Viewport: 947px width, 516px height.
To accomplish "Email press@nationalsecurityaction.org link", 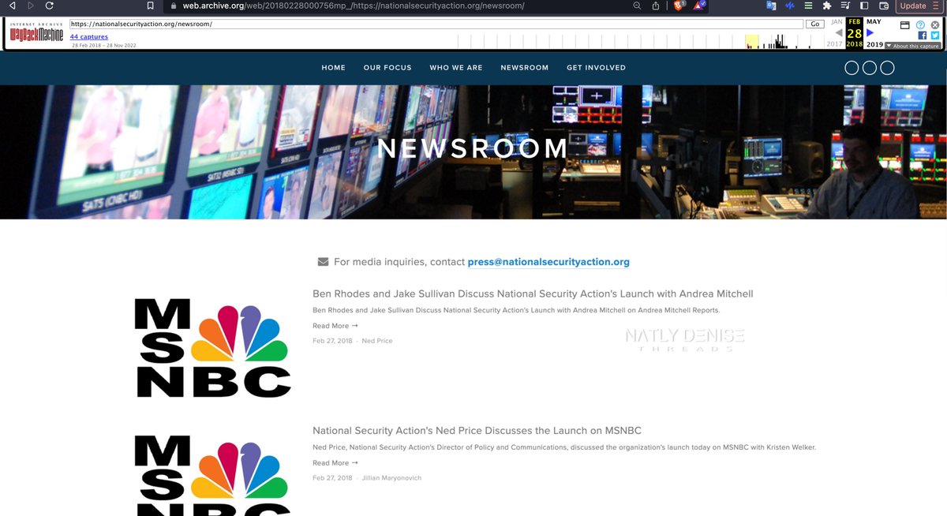I will [x=548, y=262].
